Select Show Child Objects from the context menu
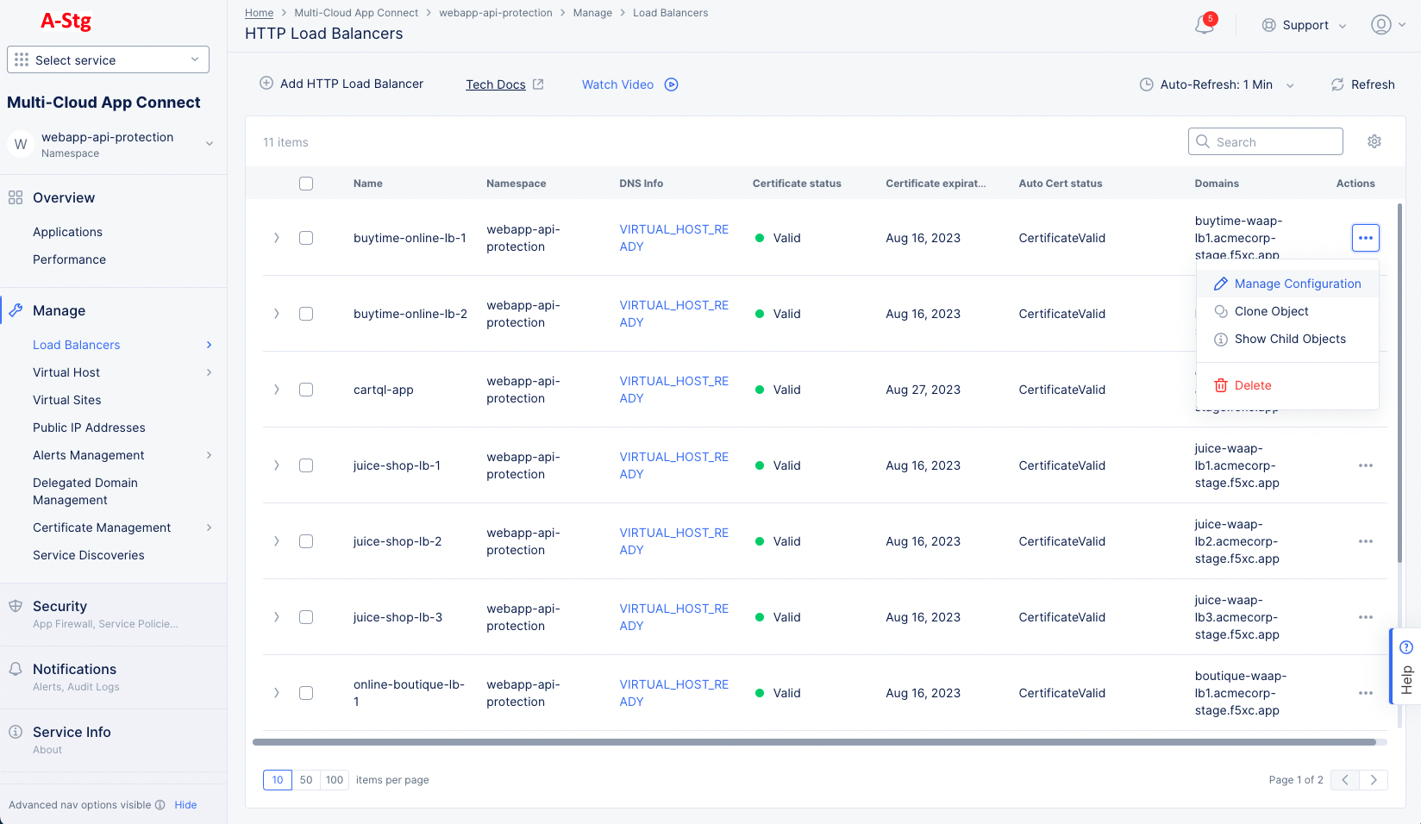This screenshot has width=1421, height=824. (1290, 339)
